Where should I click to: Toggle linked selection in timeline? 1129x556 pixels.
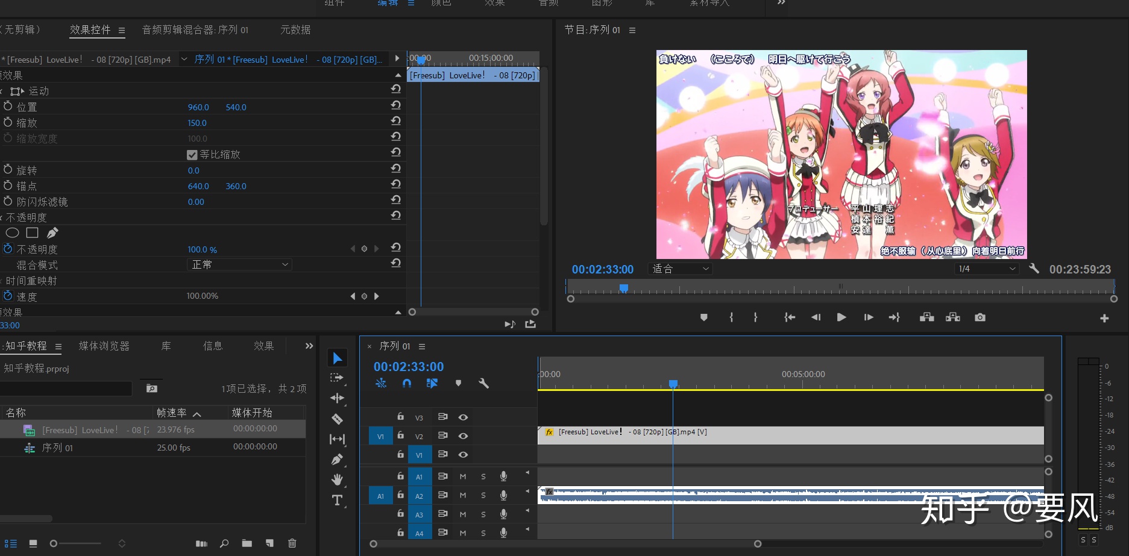click(x=432, y=383)
